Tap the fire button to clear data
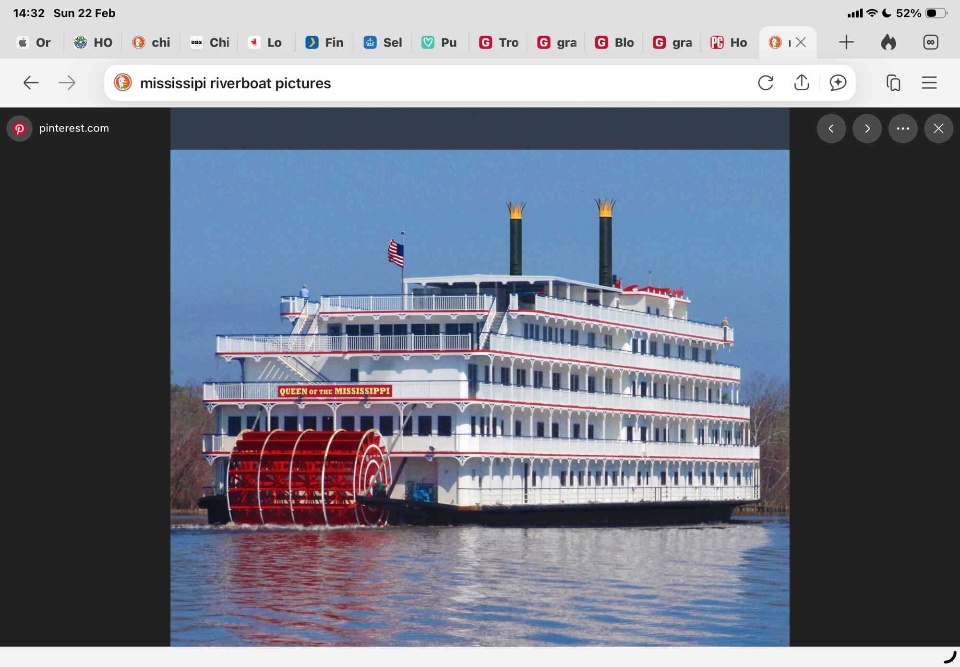Screen dimensions: 960x667 (888, 42)
